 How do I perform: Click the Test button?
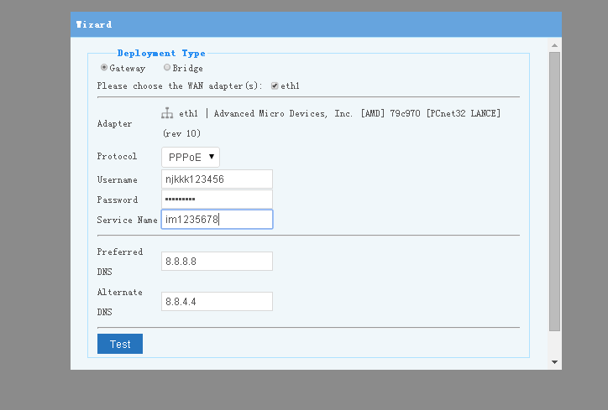pos(120,344)
